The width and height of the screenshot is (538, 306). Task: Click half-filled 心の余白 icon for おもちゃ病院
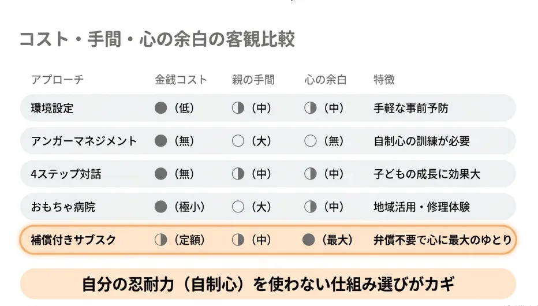tap(310, 207)
